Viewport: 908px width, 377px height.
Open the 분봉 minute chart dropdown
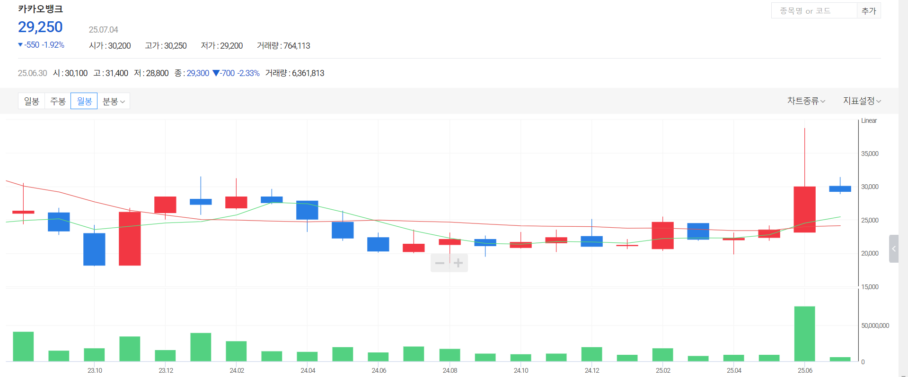(x=114, y=101)
